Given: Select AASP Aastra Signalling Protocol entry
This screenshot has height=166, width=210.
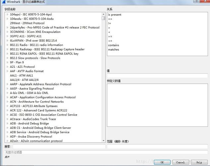Looking at the screenshot, I should 32,88.
